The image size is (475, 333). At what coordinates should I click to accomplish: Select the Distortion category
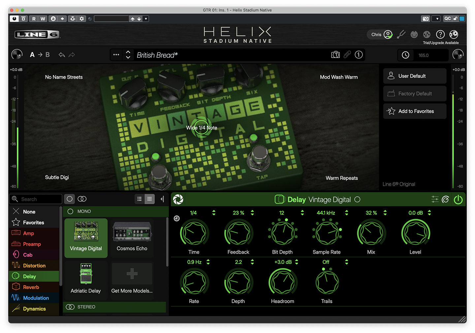click(x=34, y=265)
